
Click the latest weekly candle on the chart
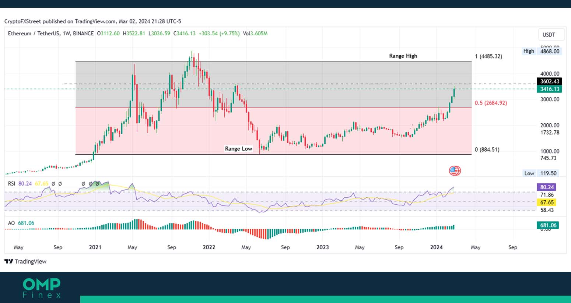pos(454,92)
